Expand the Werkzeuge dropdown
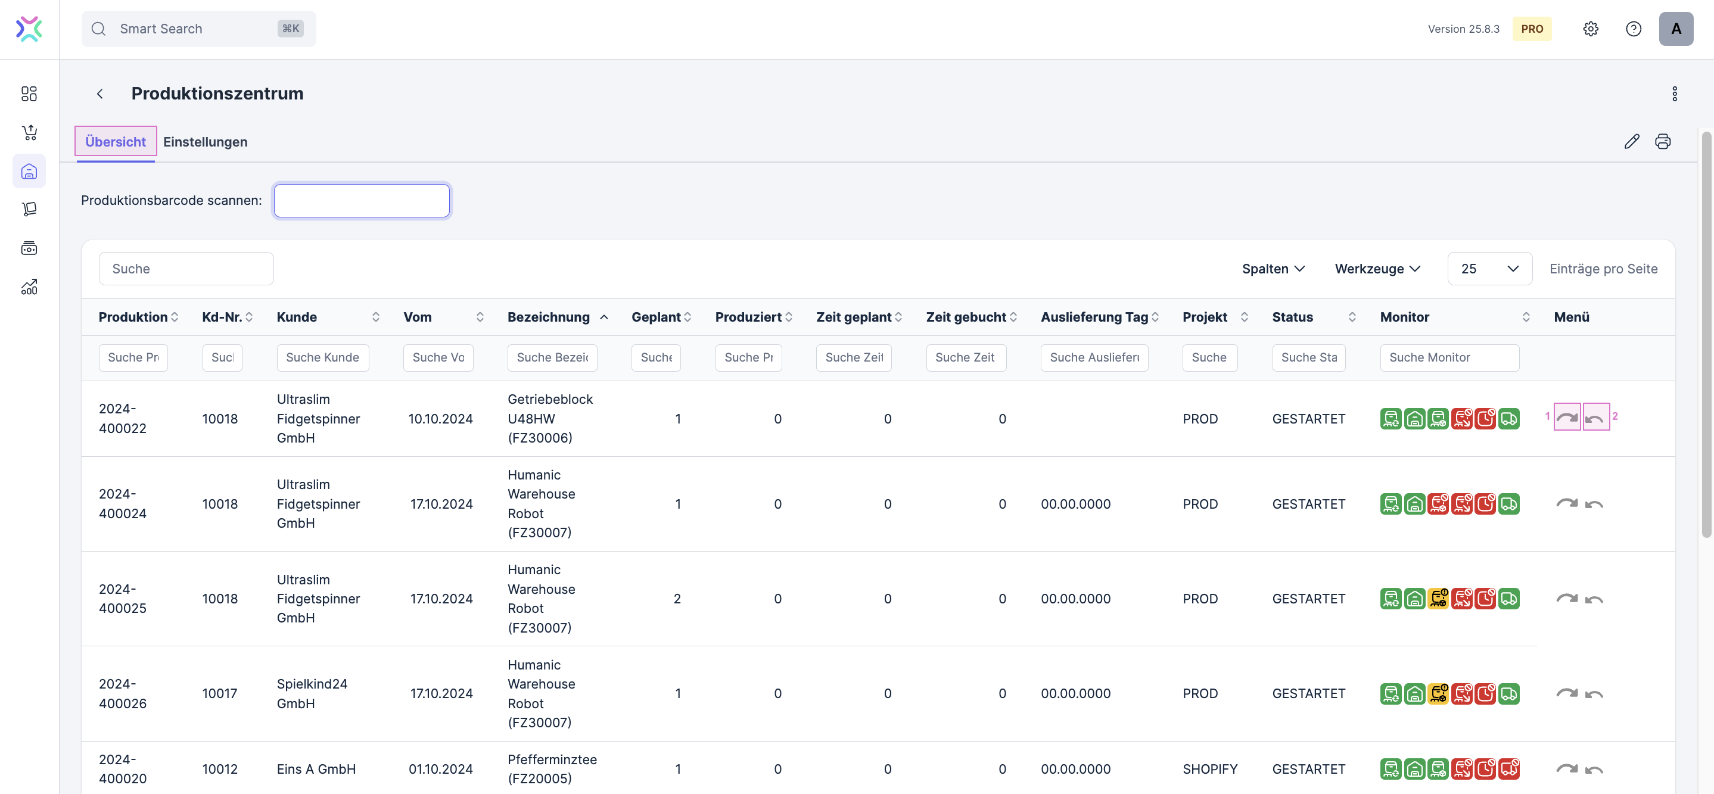The height and width of the screenshot is (794, 1714). [1377, 269]
